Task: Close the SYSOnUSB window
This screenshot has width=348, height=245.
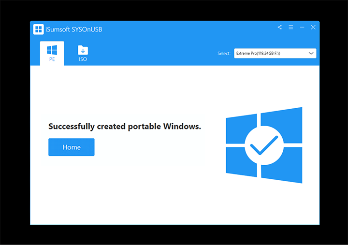Action: tap(313, 27)
